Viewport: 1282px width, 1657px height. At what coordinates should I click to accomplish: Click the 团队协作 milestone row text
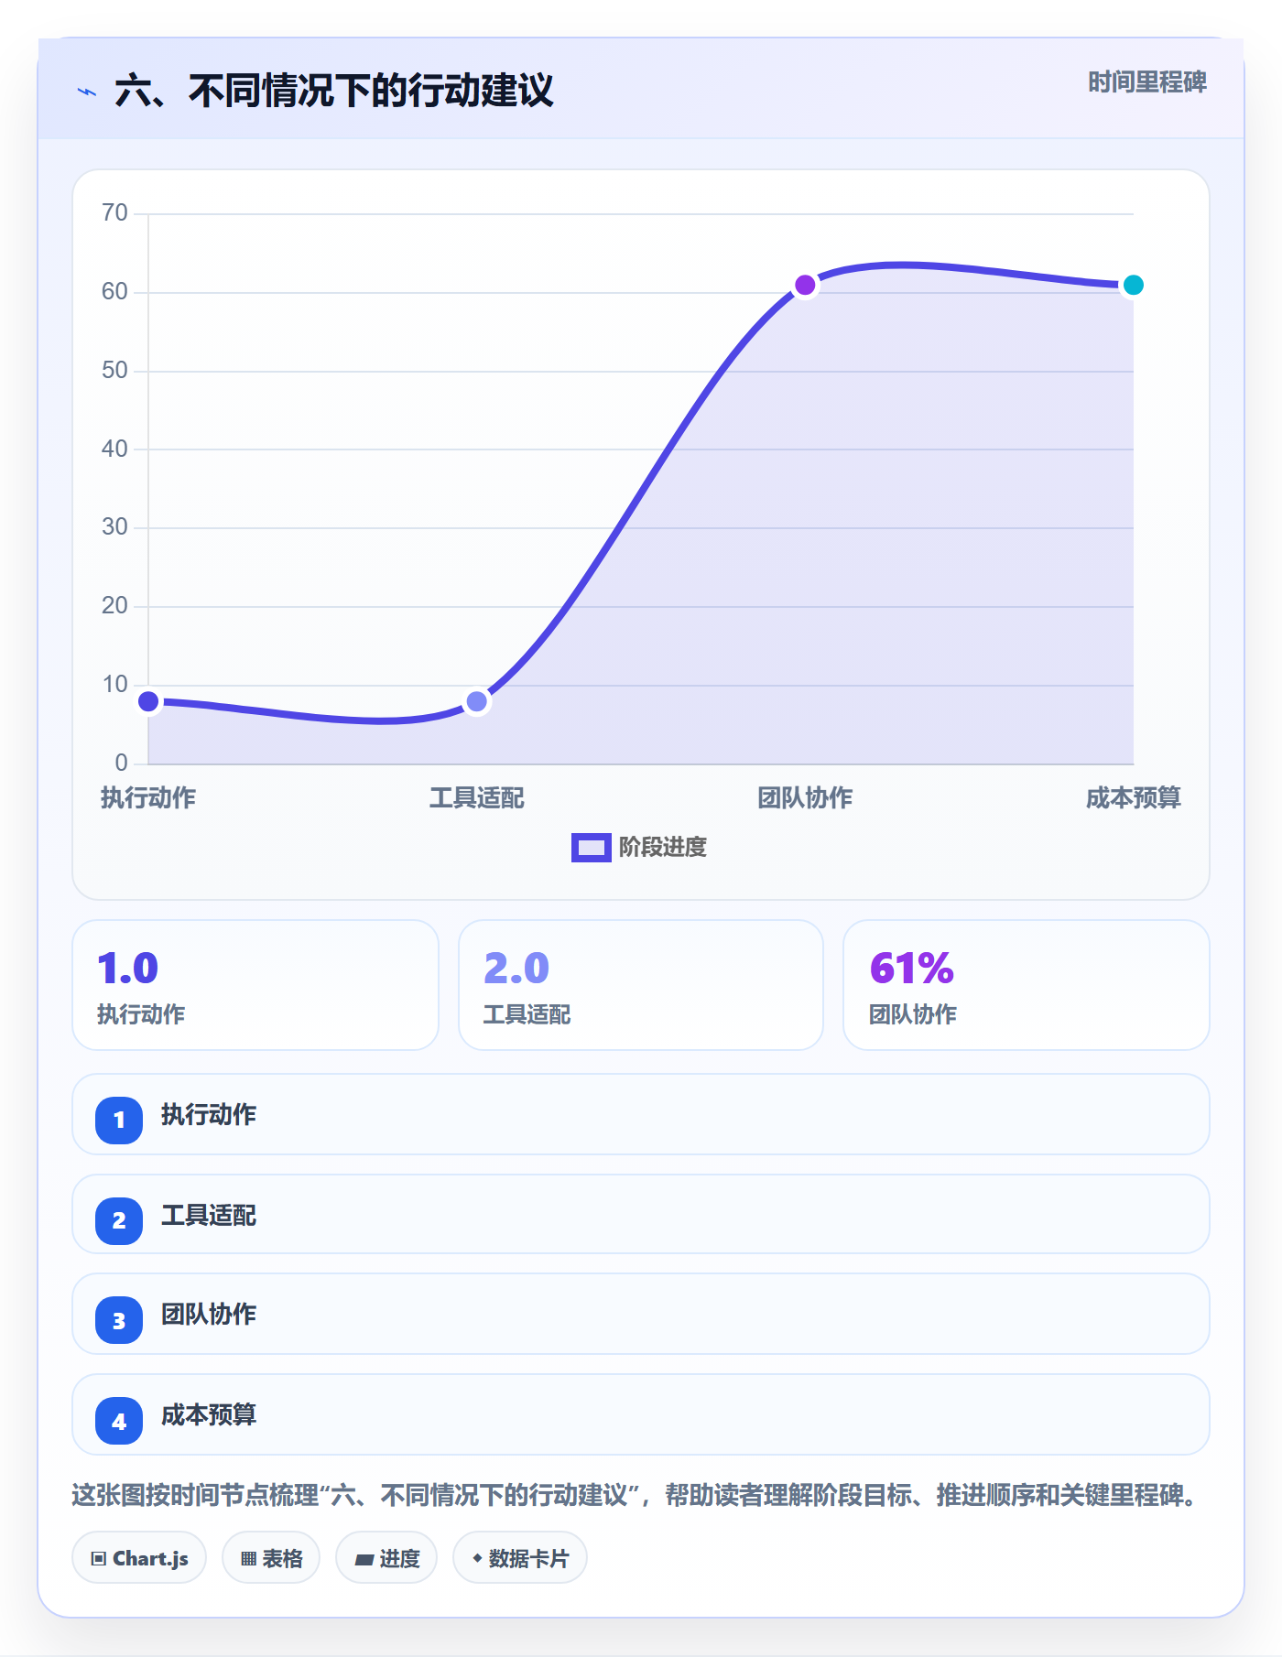209,1315
